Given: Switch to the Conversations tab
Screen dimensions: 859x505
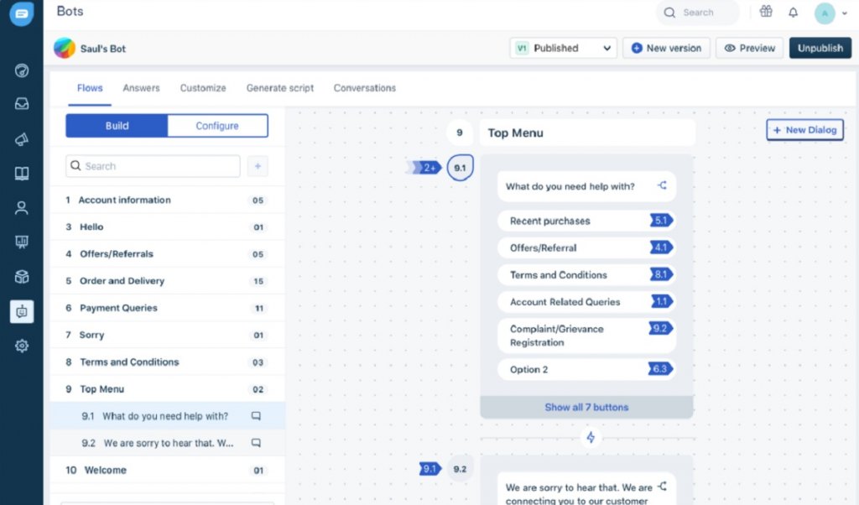Looking at the screenshot, I should click(364, 87).
